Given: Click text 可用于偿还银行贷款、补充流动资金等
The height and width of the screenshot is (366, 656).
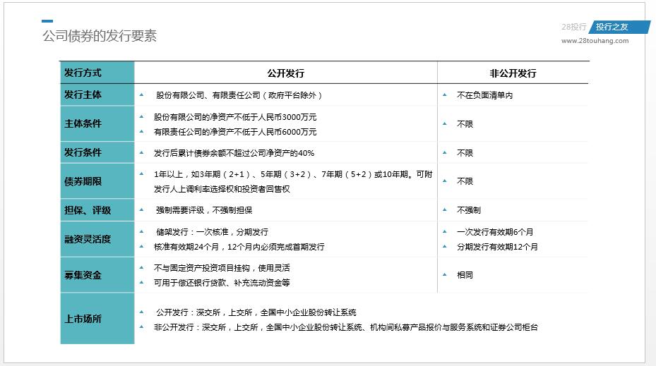Looking at the screenshot, I should pyautogui.click(x=222, y=283).
